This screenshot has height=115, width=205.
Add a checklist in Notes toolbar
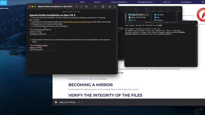[x=81, y=6]
